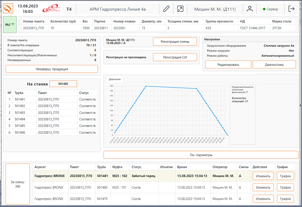Open the Диагностика button
This screenshot has width=302, height=207.
tap(274, 65)
